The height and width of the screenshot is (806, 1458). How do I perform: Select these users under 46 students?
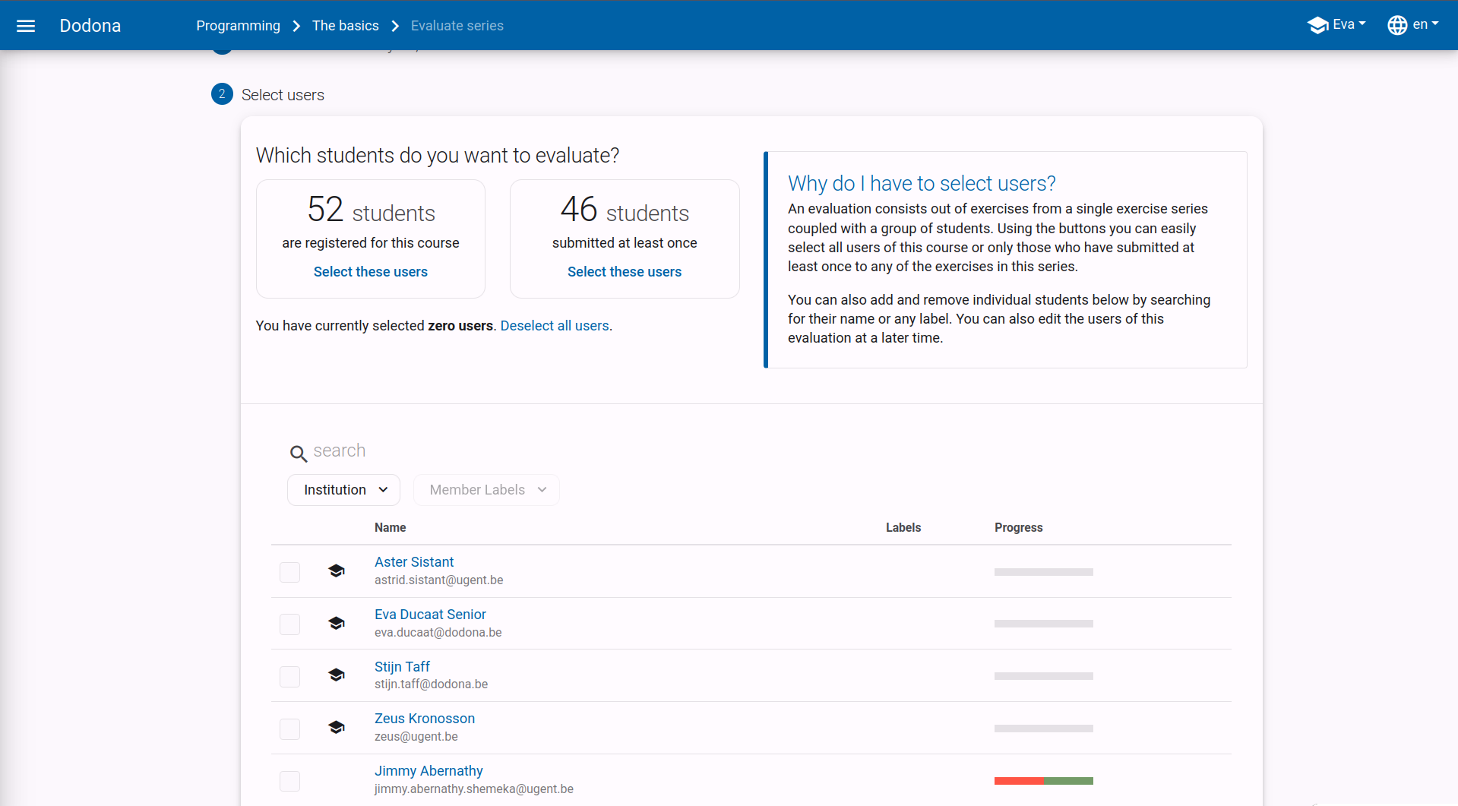[x=625, y=272]
